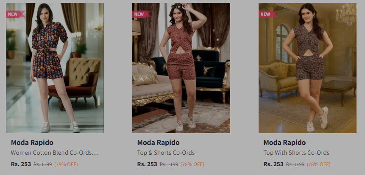Open Women Cotton Blend Co-Ords title
Screen dimensions: 365x175
54,153
